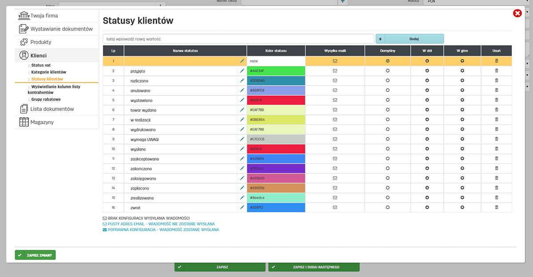
Task: Click the purple color swatch for "zakończono"
Action: (x=276, y=168)
